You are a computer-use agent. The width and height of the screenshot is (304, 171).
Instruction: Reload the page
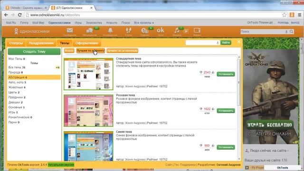tap(20, 15)
